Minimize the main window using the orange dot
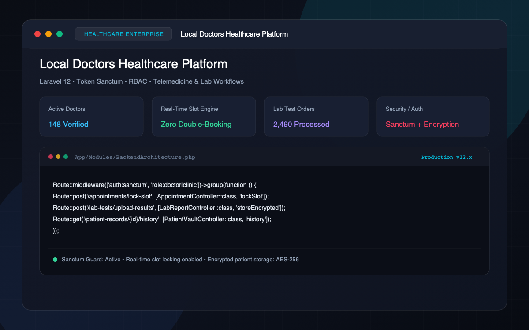529x330 pixels. pyautogui.click(x=48, y=34)
